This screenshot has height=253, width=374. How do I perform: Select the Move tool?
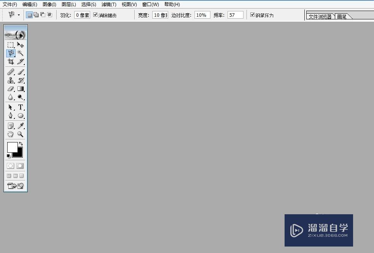tap(21, 45)
